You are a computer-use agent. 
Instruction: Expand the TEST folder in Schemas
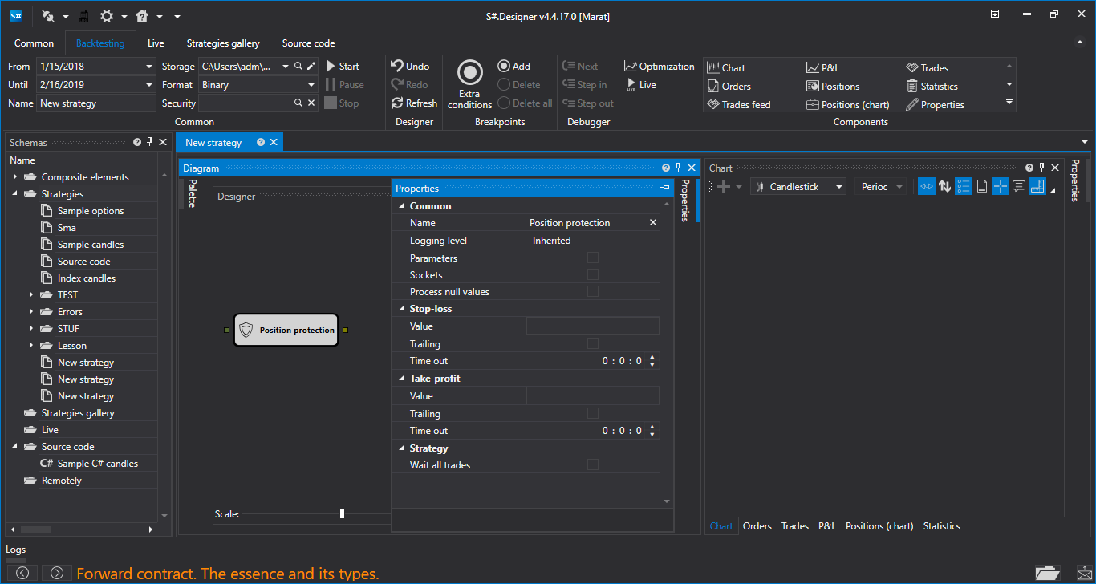click(x=30, y=295)
